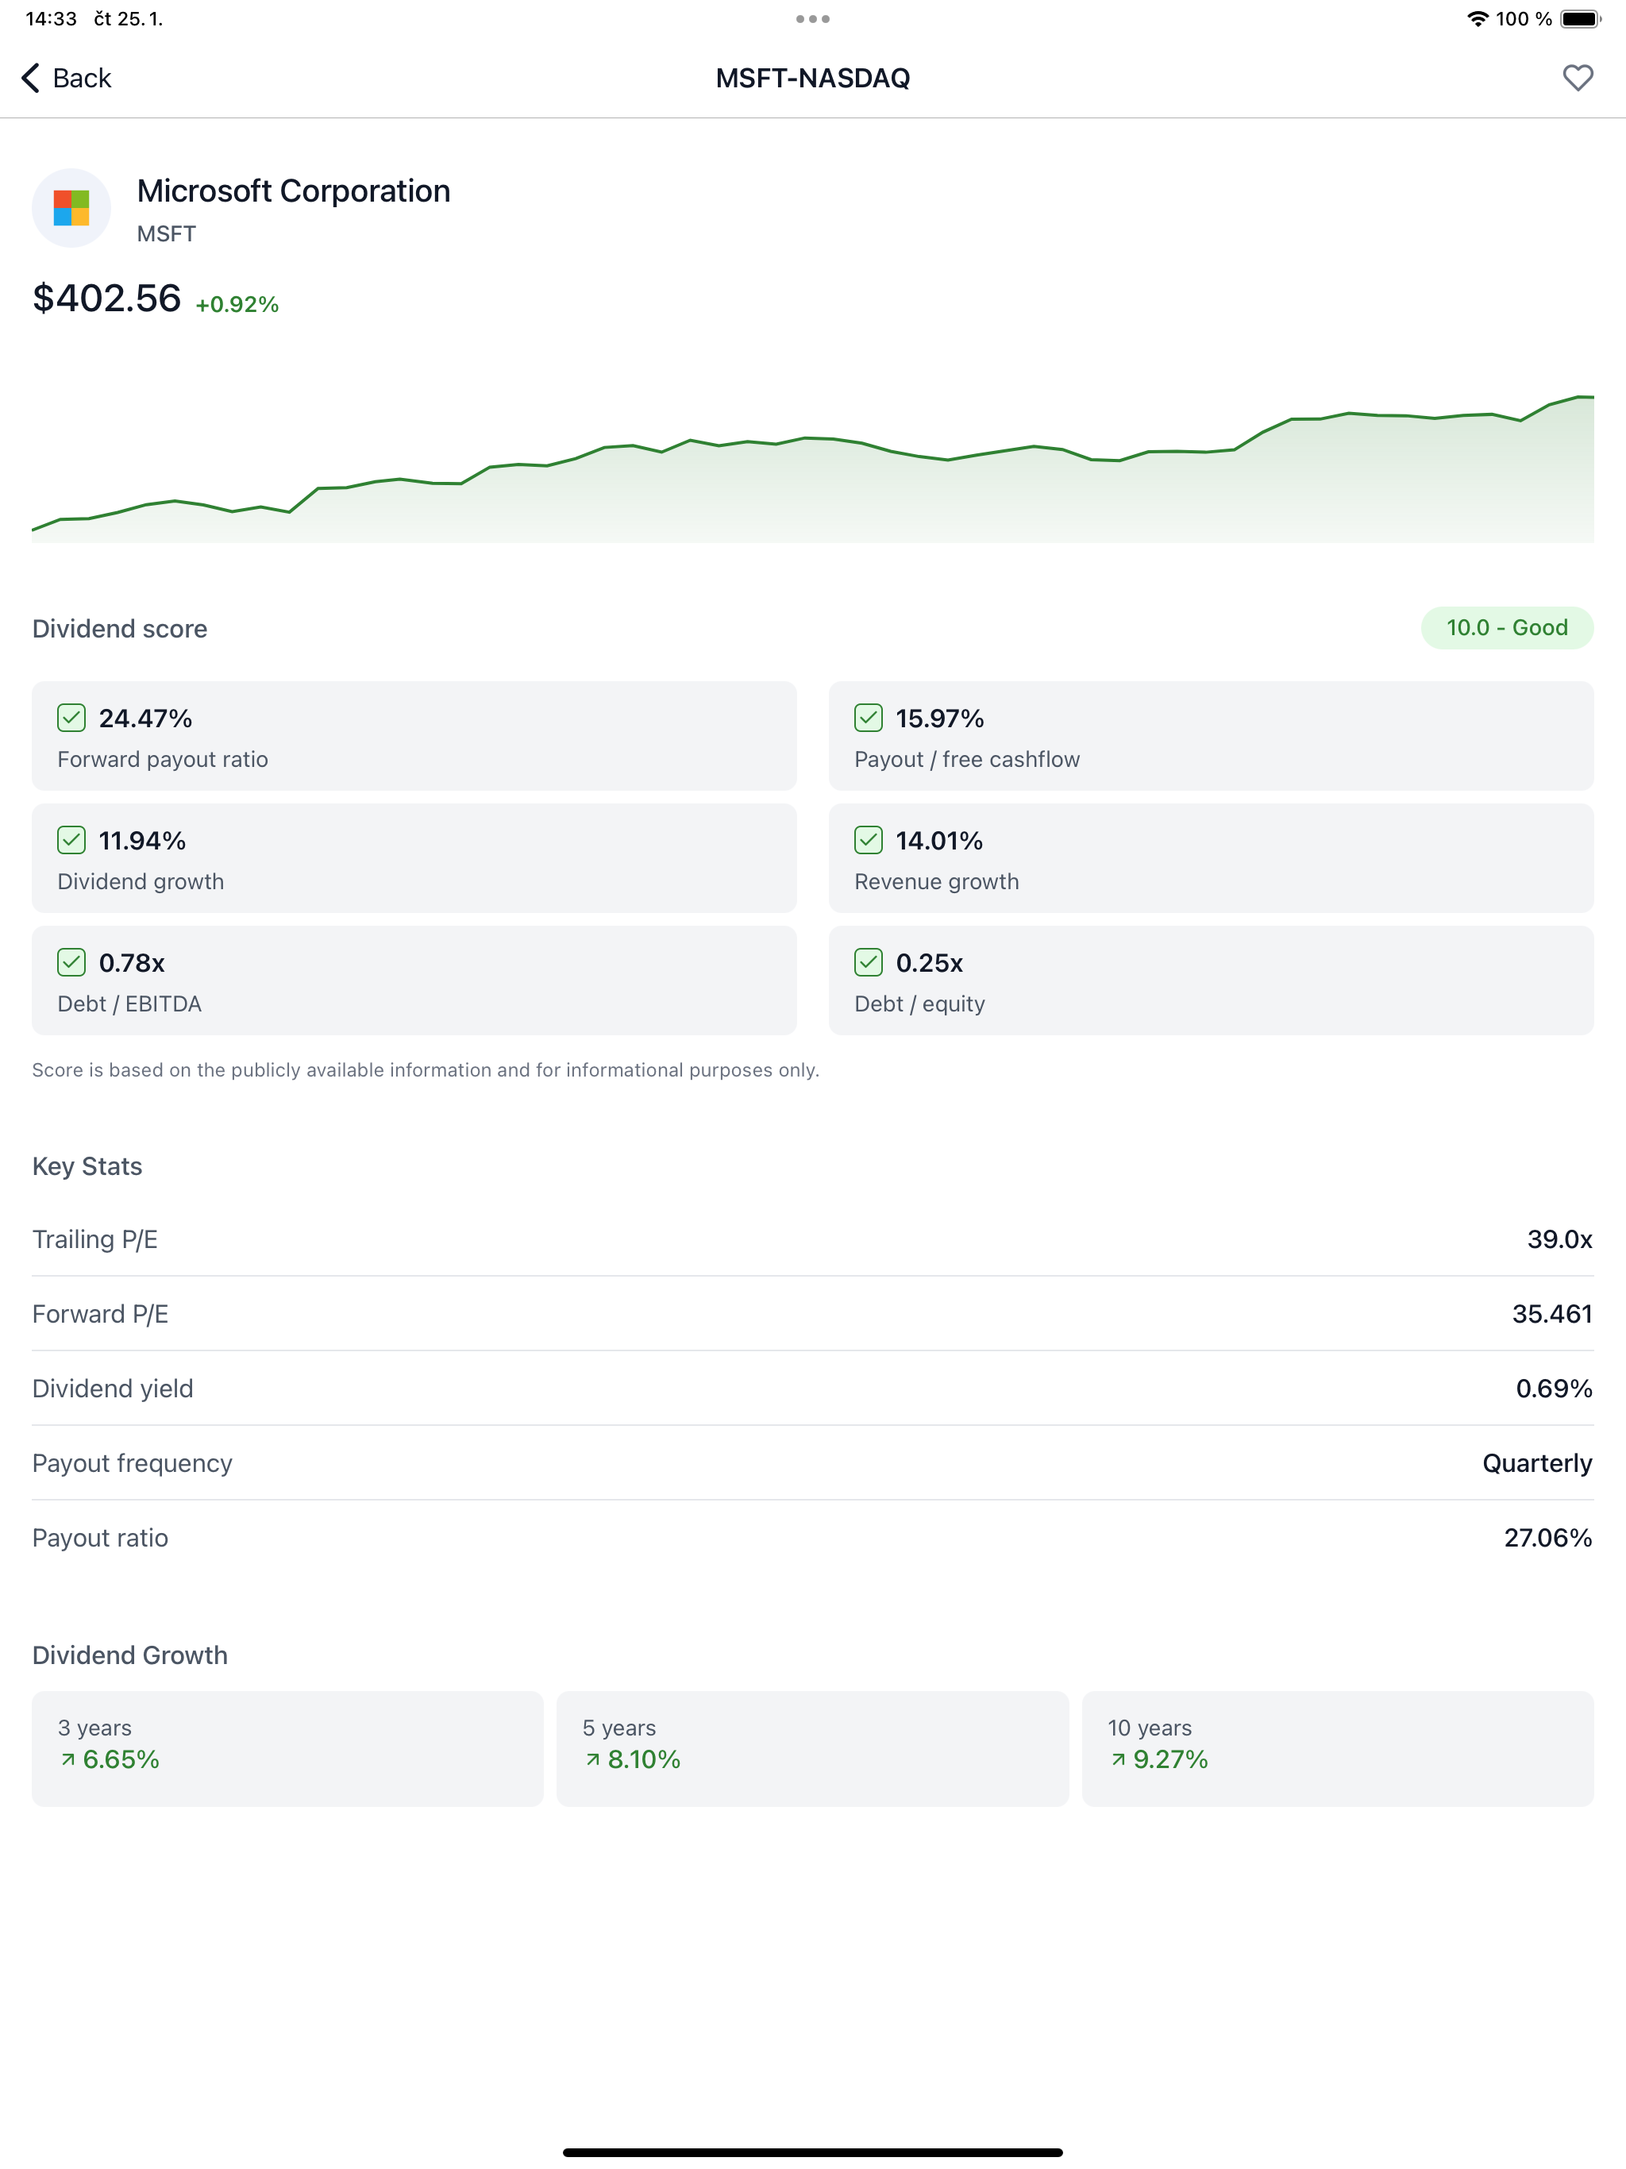Tap the 35.461 forward P/E value
This screenshot has height=2169, width=1626.
pyautogui.click(x=1551, y=1314)
